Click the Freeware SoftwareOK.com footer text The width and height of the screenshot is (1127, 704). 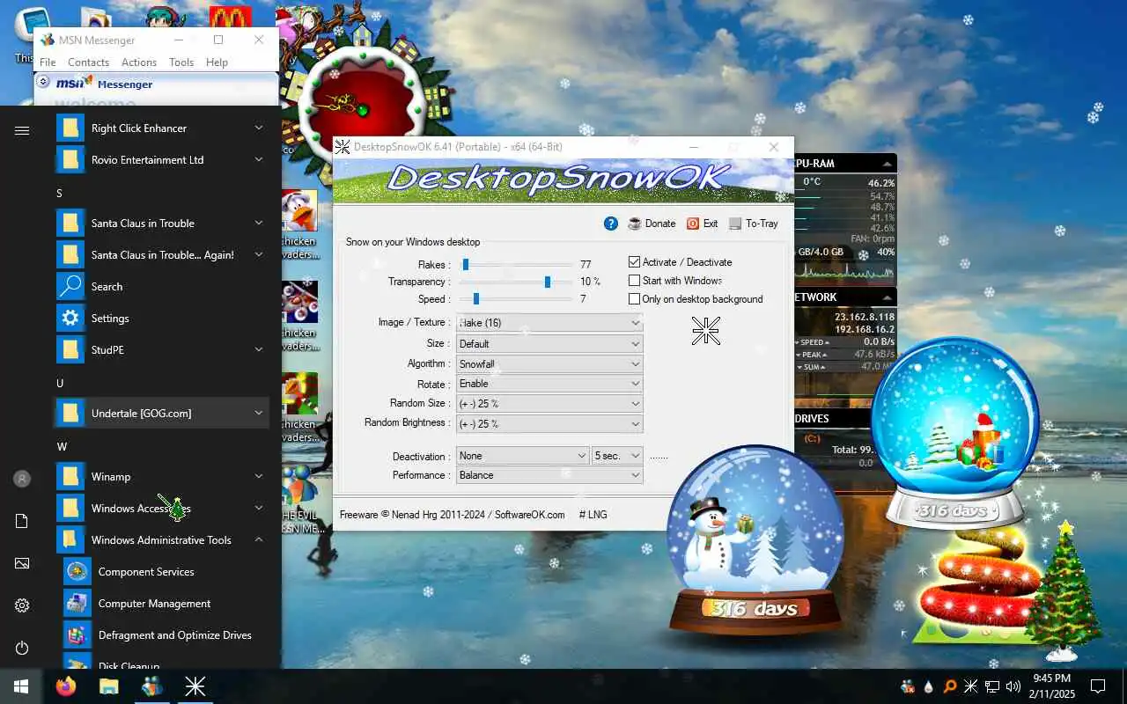pos(453,515)
